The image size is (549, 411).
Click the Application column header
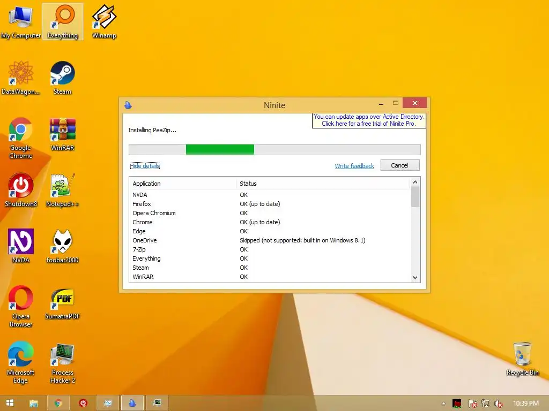(x=183, y=184)
